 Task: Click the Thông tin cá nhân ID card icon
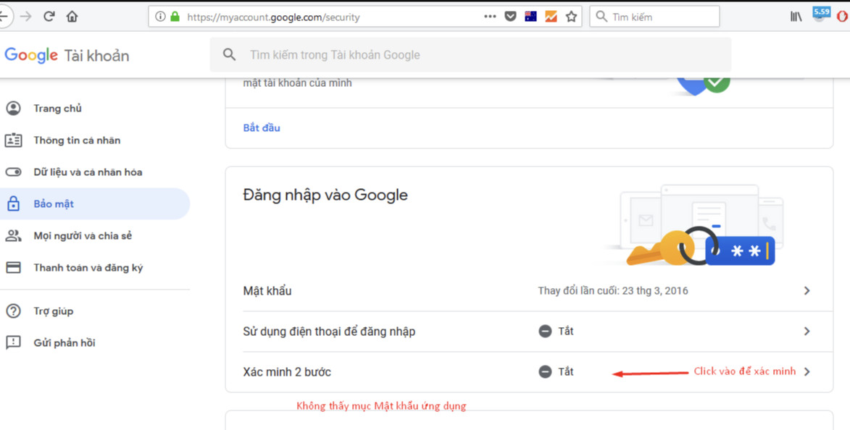tap(13, 140)
